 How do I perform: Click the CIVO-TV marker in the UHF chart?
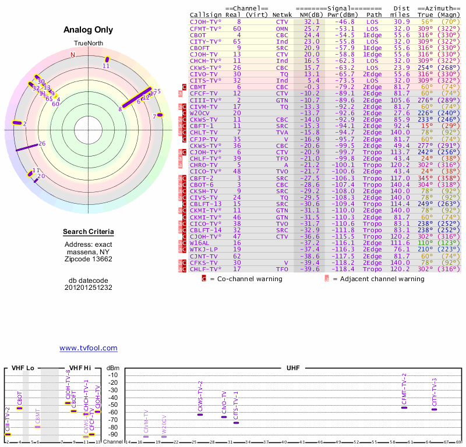click(224, 417)
